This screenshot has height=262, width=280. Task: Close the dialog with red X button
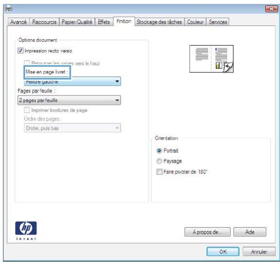271,9
